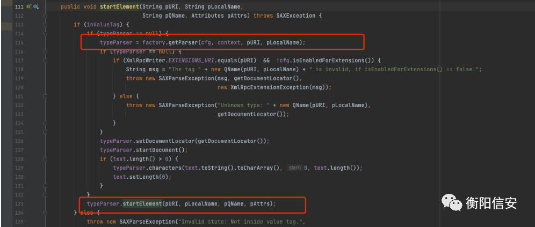Image resolution: width=535 pixels, height=227 pixels.
Task: Click the 'start:' parameter hint on line 129
Action: [x=294, y=168]
